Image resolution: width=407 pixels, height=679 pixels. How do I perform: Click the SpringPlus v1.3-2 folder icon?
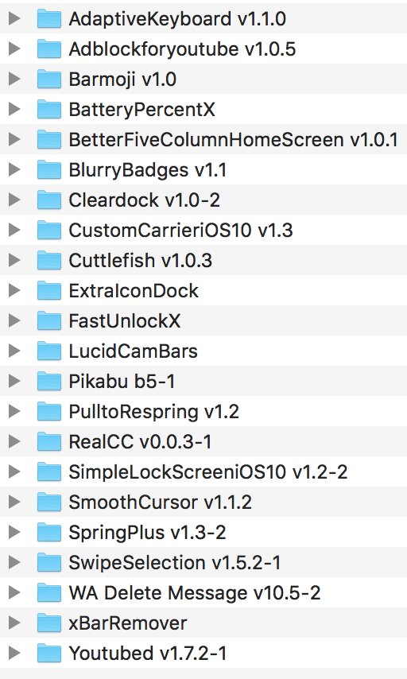tap(49, 533)
